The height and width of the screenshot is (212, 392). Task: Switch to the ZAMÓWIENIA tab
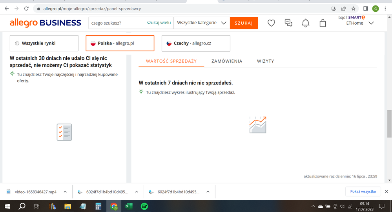click(x=227, y=61)
